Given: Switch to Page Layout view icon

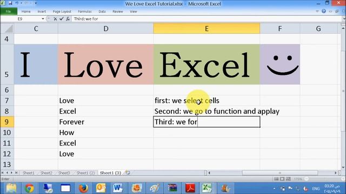Looking at the screenshot, I should coord(282,179).
